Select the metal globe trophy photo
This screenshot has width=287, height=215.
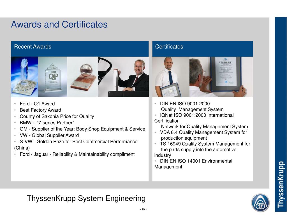click(83, 77)
